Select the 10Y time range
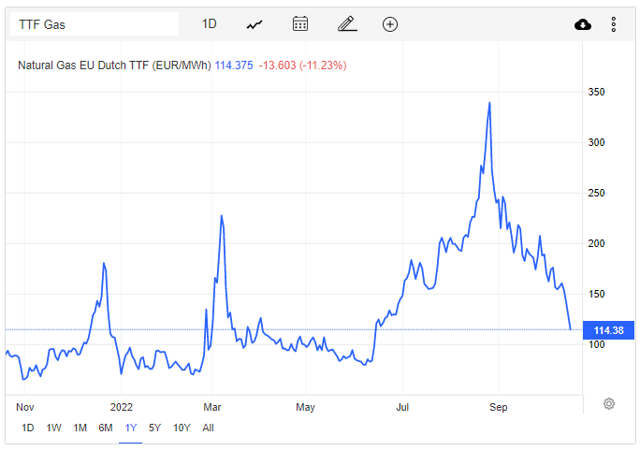The height and width of the screenshot is (450, 640). [x=182, y=428]
